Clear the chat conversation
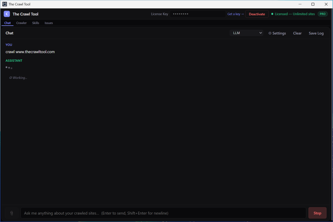This screenshot has width=333, height=222. click(x=297, y=33)
